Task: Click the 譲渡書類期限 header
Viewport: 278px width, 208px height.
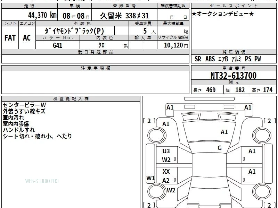Action: point(173,6)
